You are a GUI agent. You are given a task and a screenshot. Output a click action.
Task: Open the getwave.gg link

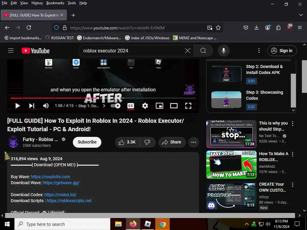(61, 183)
